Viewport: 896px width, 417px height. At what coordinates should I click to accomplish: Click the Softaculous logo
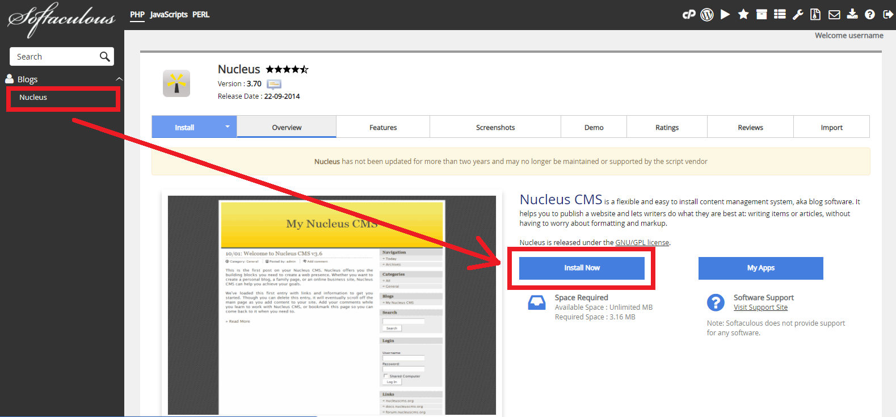61,19
